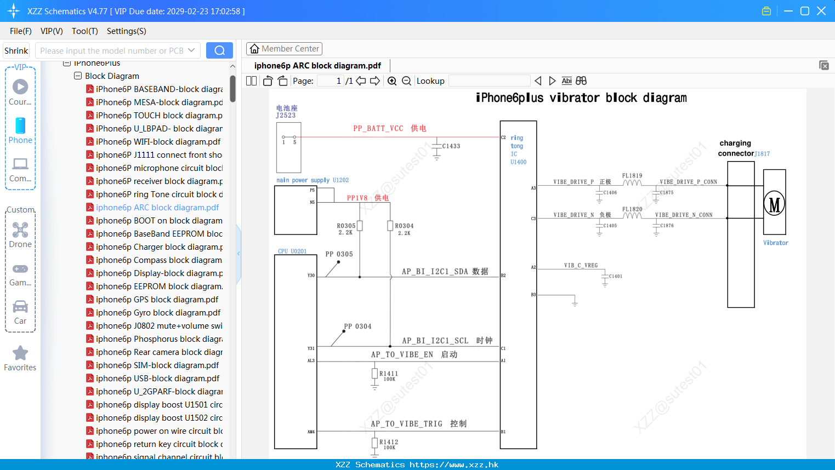
Task: Open iPhone6p WIFI-block diagram.pdf
Action: 154,141
